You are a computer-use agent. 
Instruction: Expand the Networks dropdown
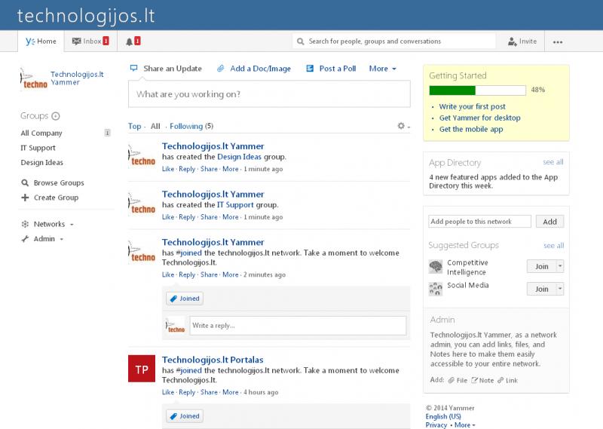coord(72,225)
